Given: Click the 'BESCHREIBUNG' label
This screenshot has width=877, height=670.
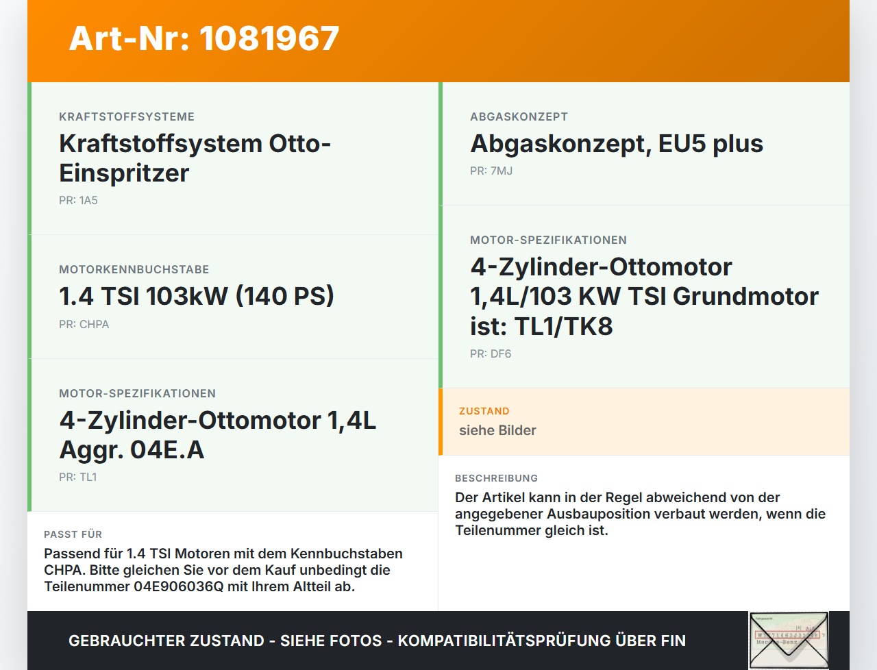Looking at the screenshot, I should [496, 479].
